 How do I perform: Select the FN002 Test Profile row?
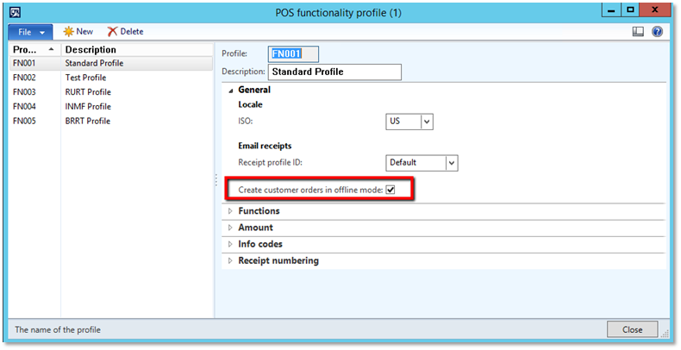point(86,78)
